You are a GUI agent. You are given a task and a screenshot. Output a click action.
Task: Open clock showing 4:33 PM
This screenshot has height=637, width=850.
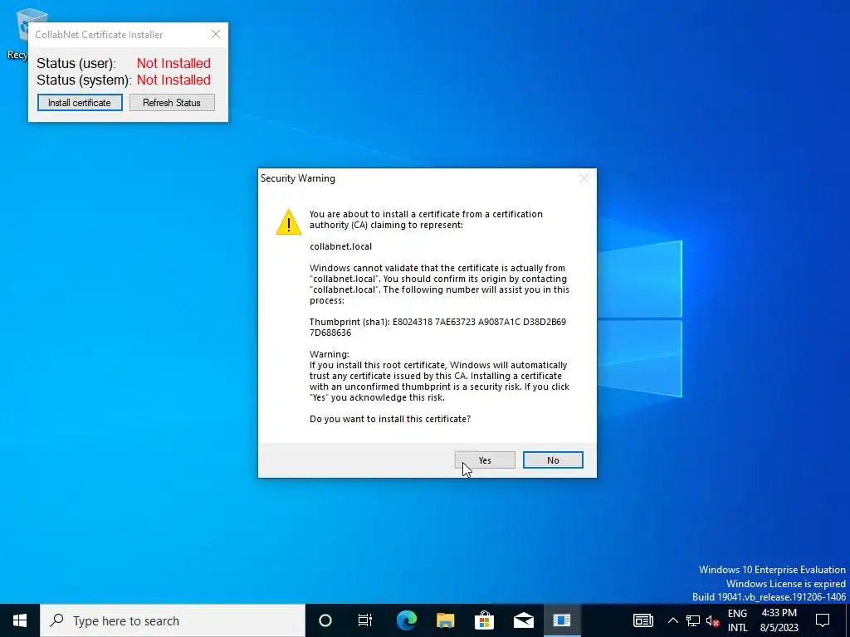click(x=779, y=620)
